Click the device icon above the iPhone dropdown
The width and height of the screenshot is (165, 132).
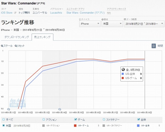(80, 19)
